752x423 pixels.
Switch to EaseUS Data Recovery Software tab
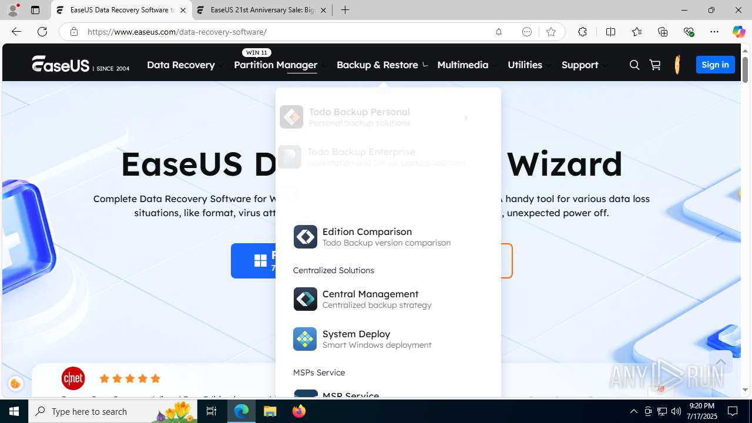[x=122, y=10]
